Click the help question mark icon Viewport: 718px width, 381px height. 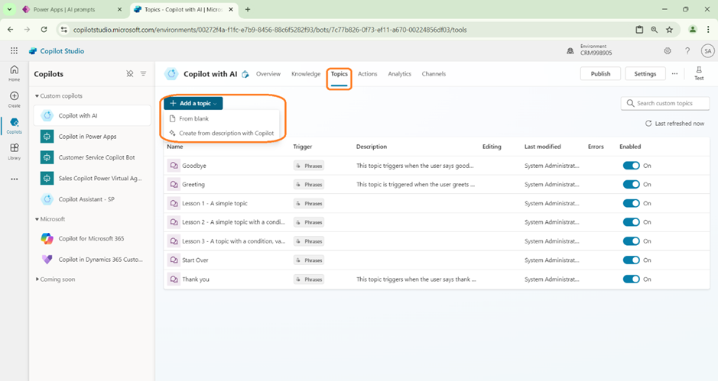[687, 51]
